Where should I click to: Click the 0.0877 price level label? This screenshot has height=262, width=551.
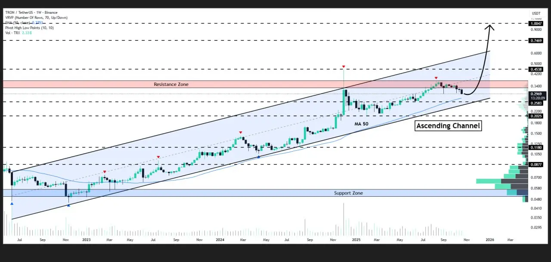[x=536, y=164]
